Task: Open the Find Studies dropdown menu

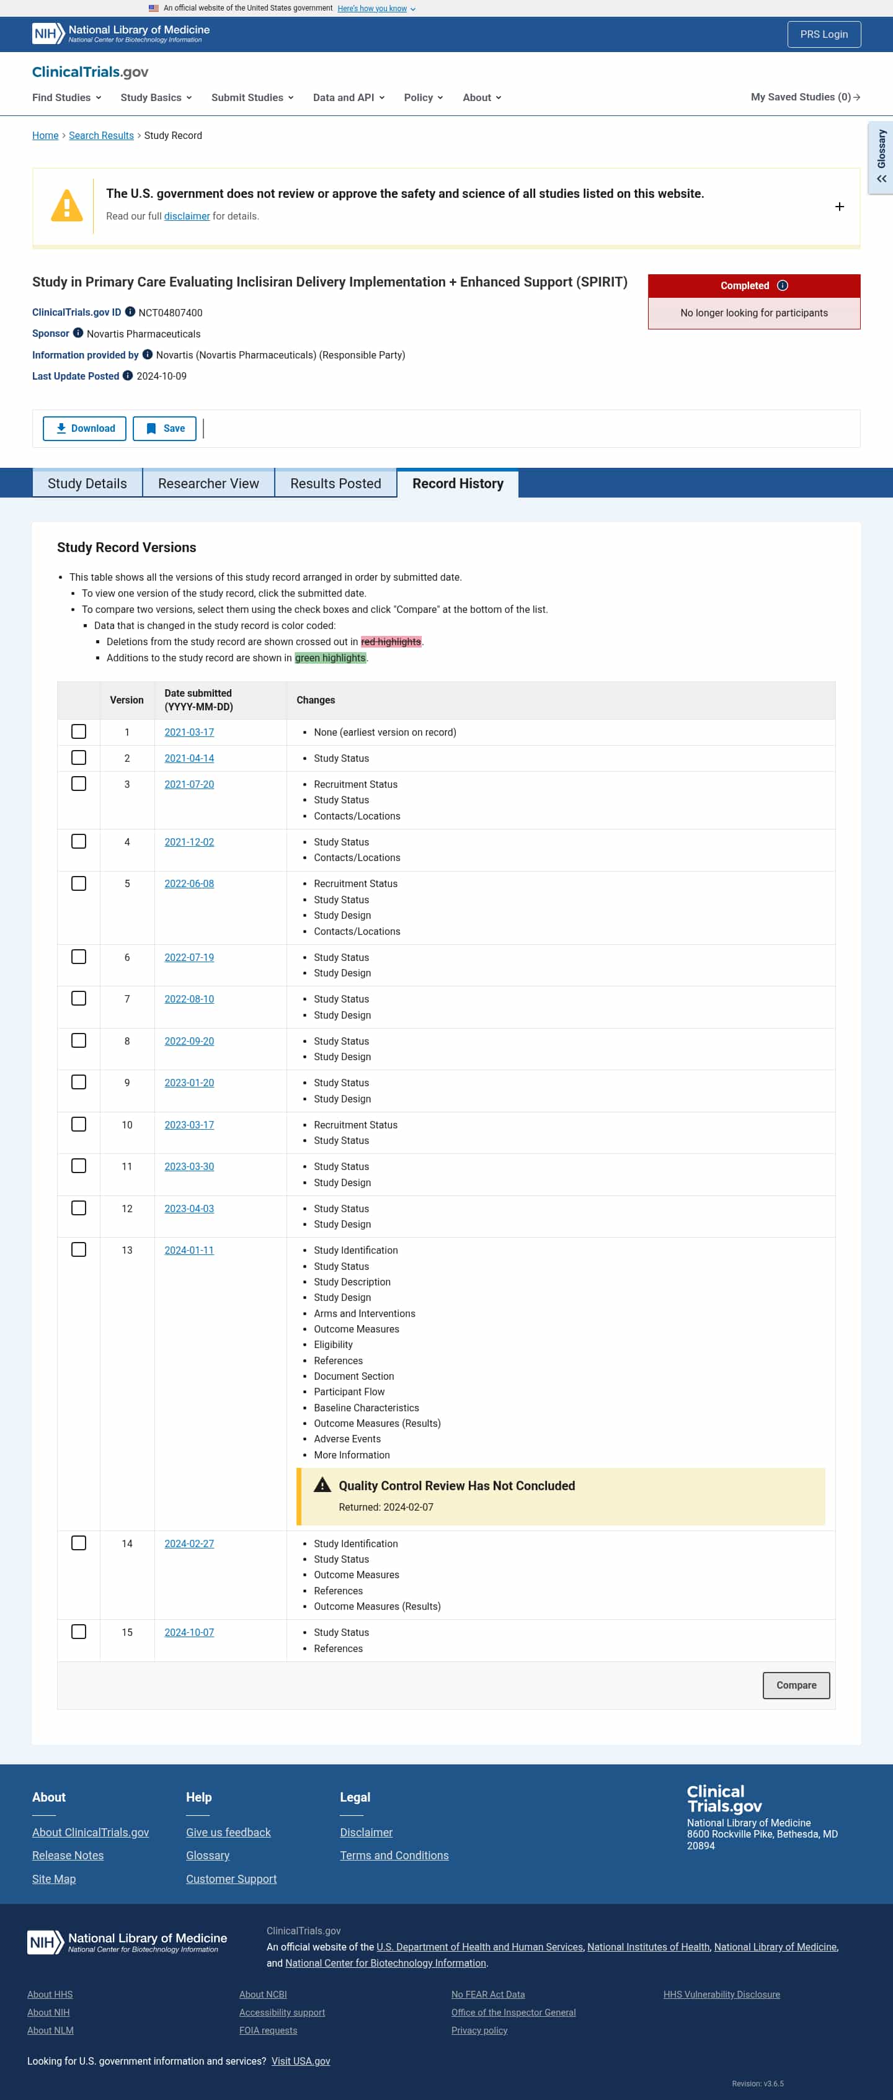Action: [x=67, y=97]
